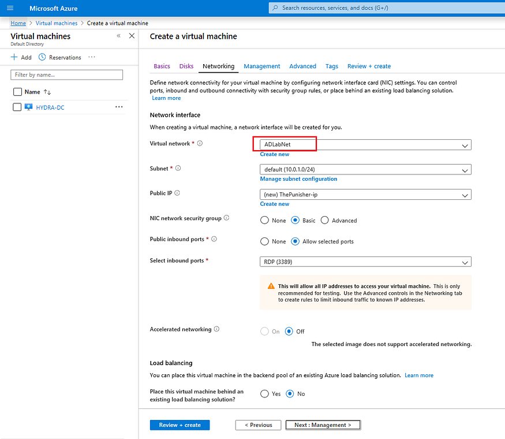Viewport: 505px width, 439px height.
Task: Open the hamburger portal menu
Action: click(x=10, y=8)
